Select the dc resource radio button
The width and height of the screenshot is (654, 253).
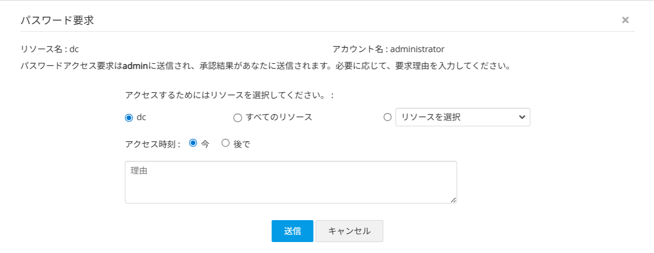pos(129,118)
